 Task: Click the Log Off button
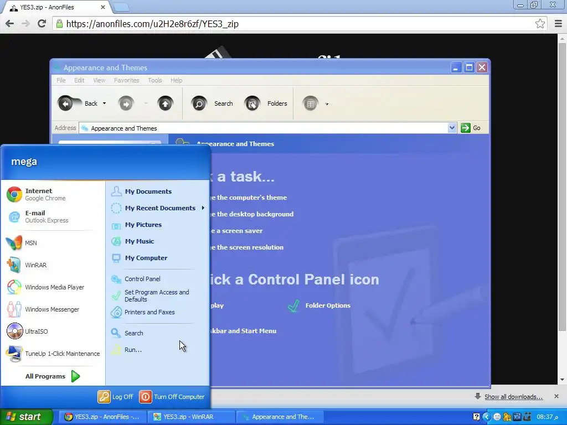pyautogui.click(x=115, y=397)
